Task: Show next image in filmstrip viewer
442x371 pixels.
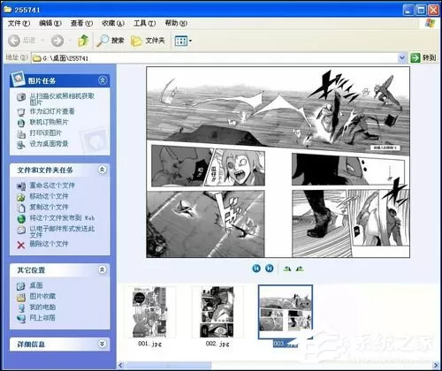Action: click(270, 269)
